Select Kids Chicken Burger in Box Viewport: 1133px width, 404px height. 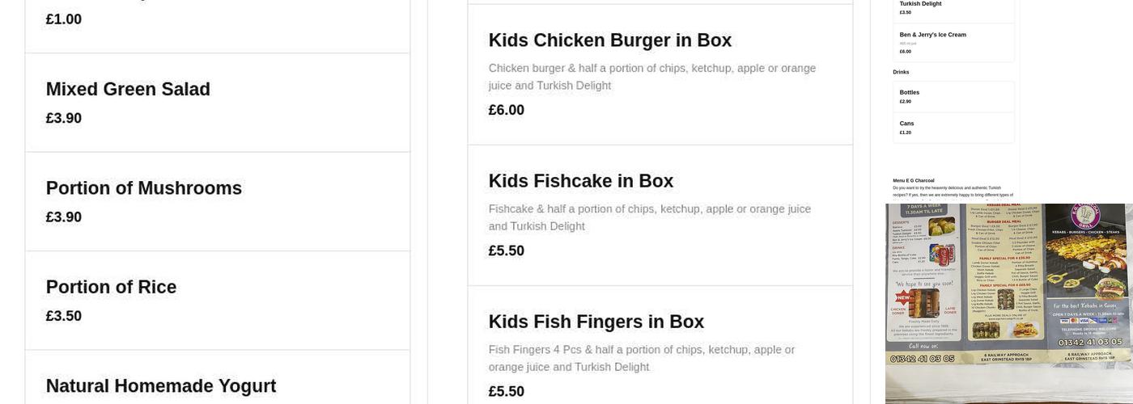coord(609,40)
